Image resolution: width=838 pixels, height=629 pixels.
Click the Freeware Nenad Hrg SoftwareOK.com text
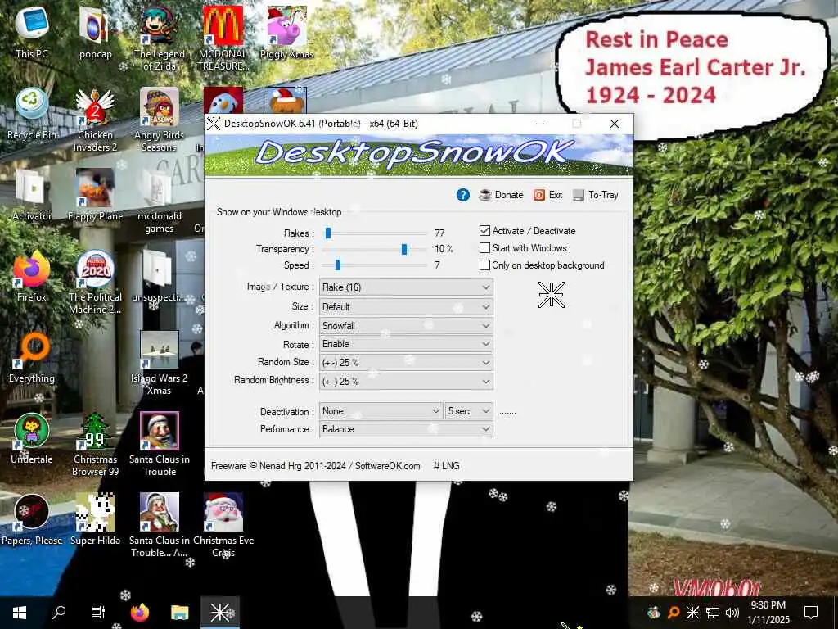click(x=315, y=466)
